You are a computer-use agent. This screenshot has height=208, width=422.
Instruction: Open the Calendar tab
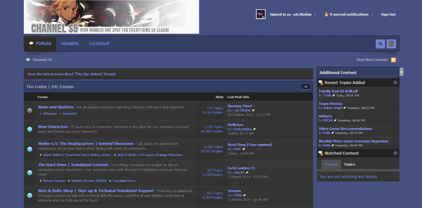pos(99,43)
